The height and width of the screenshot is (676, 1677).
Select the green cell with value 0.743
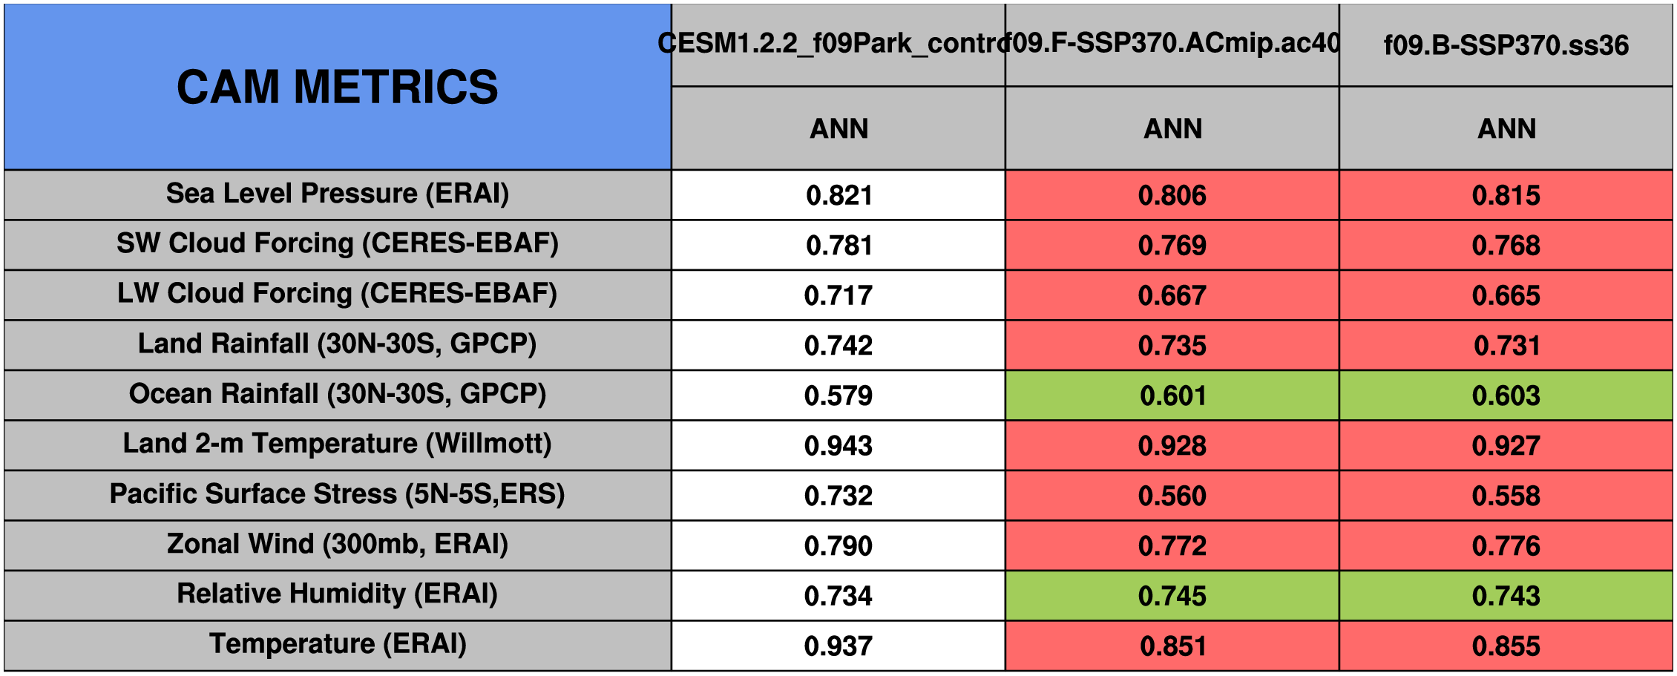point(1506,596)
